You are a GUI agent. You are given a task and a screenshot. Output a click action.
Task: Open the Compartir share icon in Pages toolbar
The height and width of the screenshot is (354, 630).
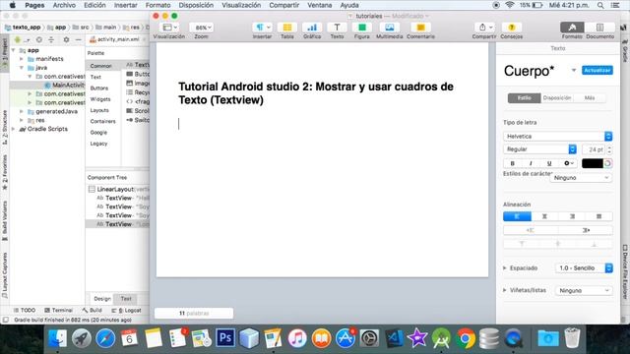tap(485, 28)
